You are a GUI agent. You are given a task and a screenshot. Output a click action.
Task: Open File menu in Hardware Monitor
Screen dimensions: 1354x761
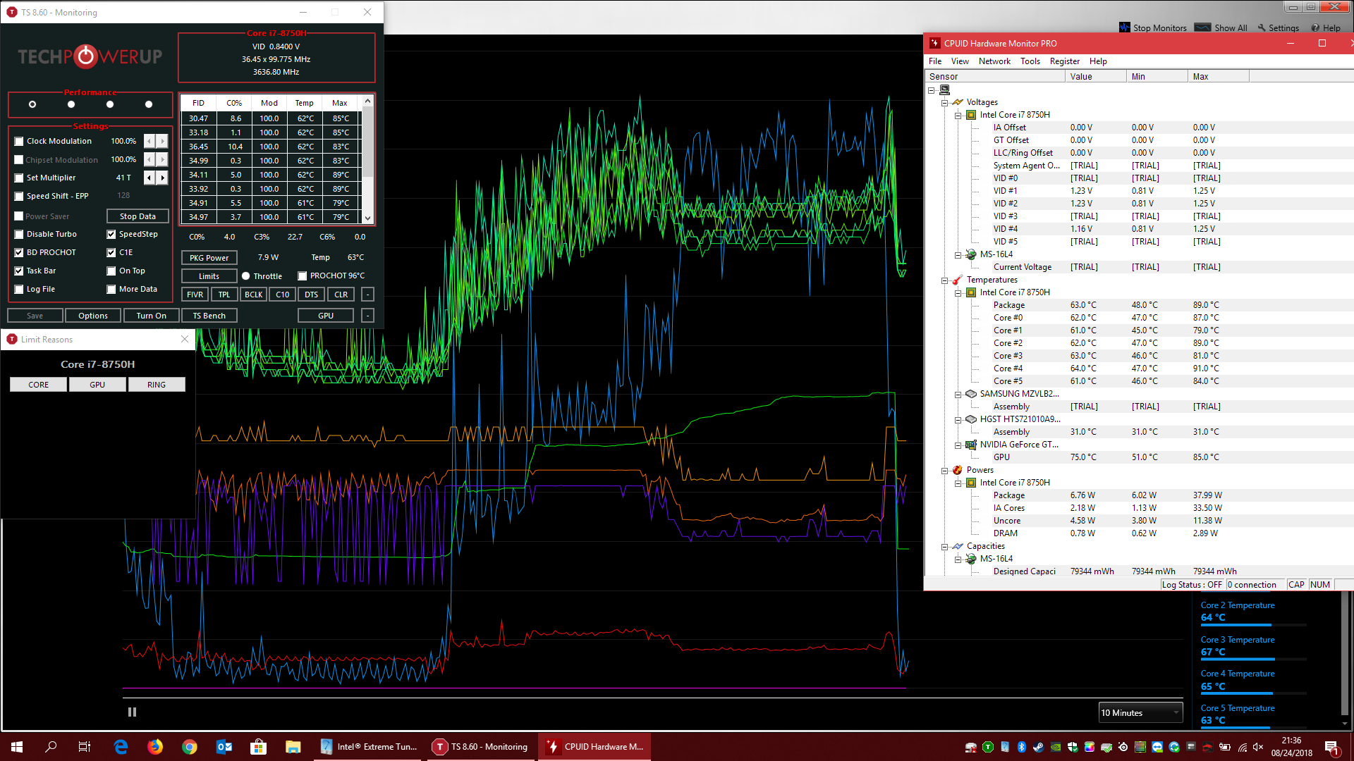tap(935, 61)
